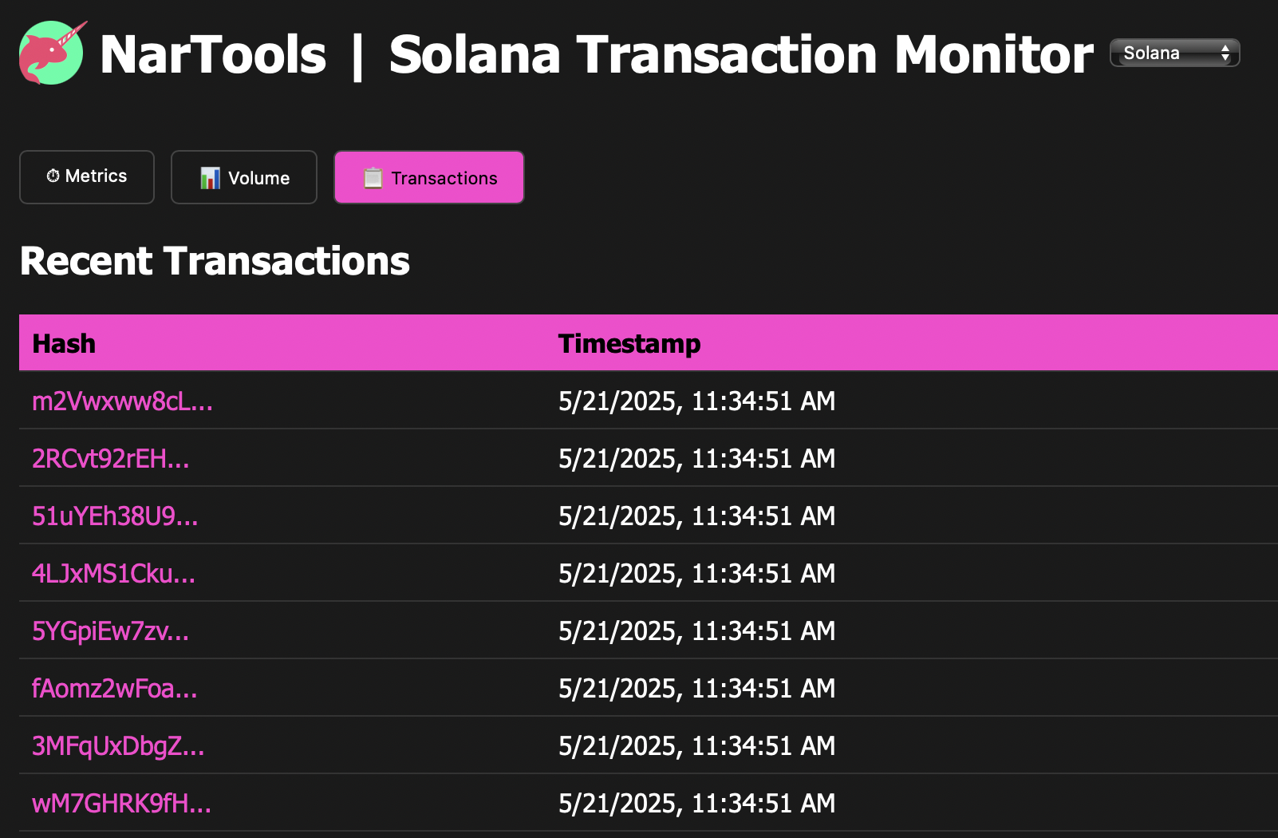The width and height of the screenshot is (1278, 838).
Task: Switch to the Volume tab
Action: (x=244, y=177)
